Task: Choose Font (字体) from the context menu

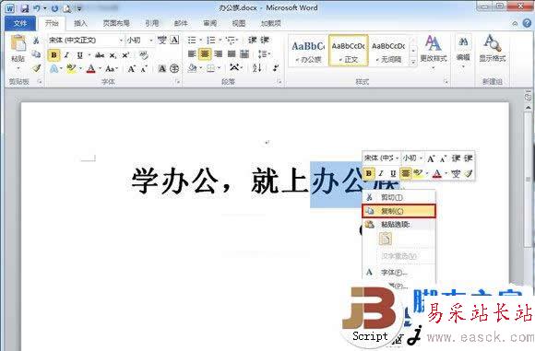Action: [x=398, y=273]
